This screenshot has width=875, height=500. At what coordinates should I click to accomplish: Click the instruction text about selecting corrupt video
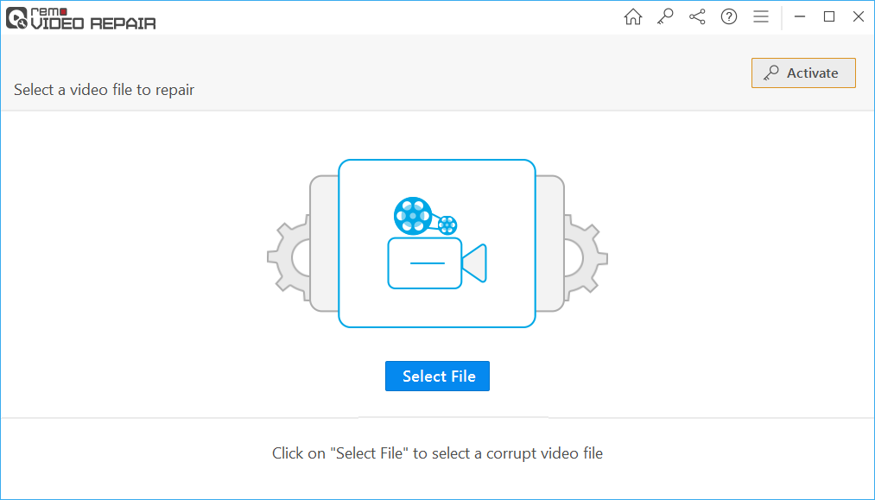(x=437, y=453)
